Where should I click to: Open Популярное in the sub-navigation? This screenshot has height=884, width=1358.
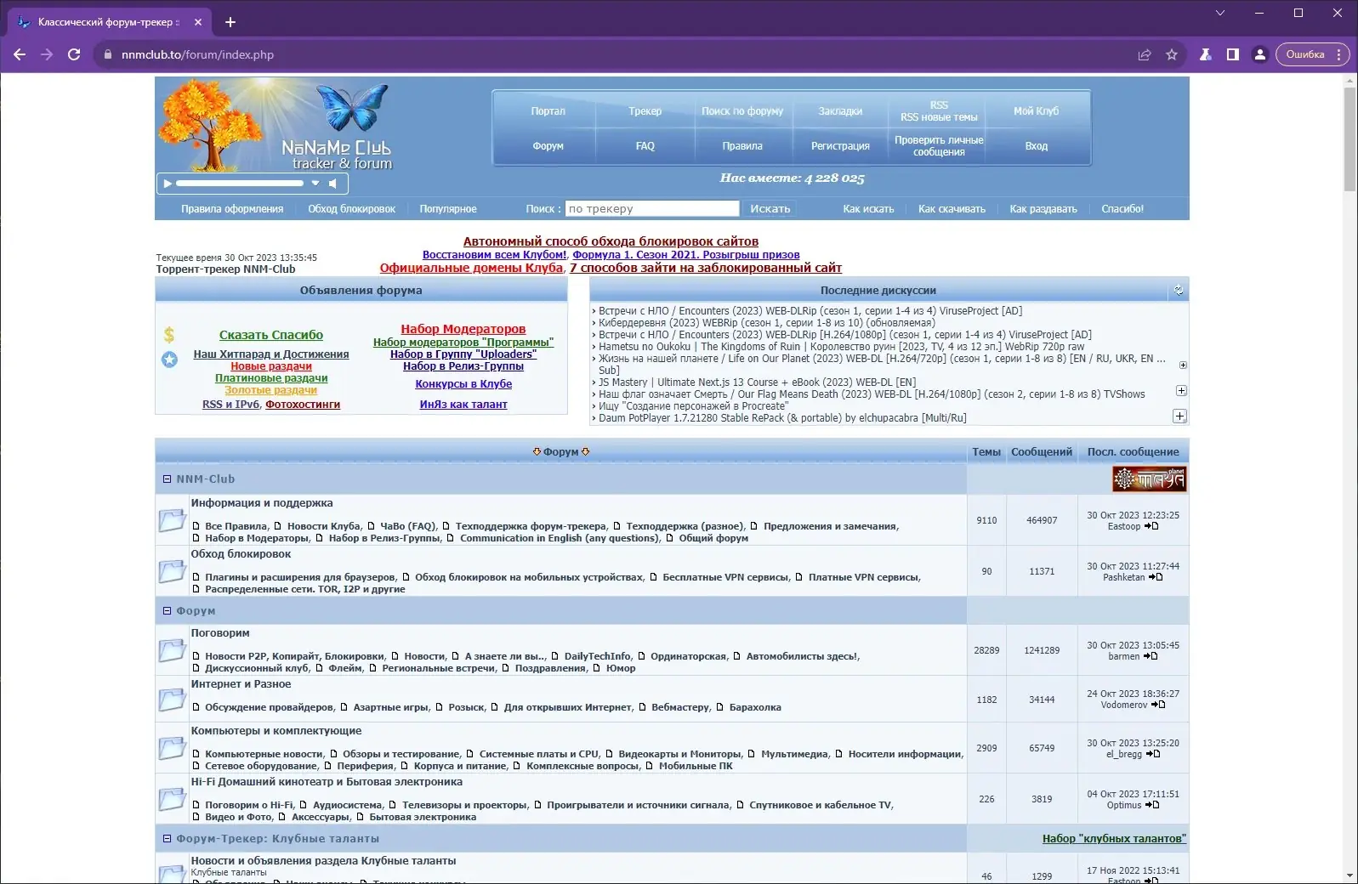[x=448, y=209]
